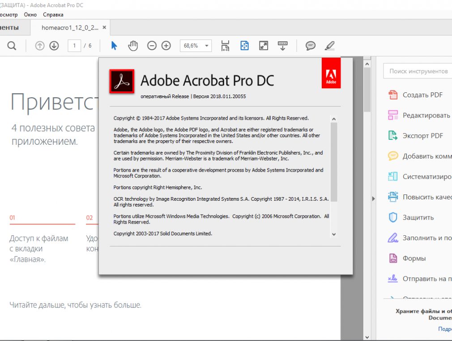The image size is (452, 341).
Task: Go to next page with down arrow
Action: pos(54,46)
